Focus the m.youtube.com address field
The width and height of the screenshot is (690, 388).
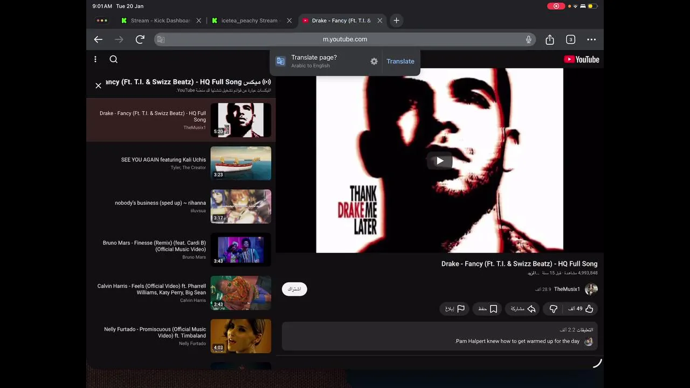(345, 39)
